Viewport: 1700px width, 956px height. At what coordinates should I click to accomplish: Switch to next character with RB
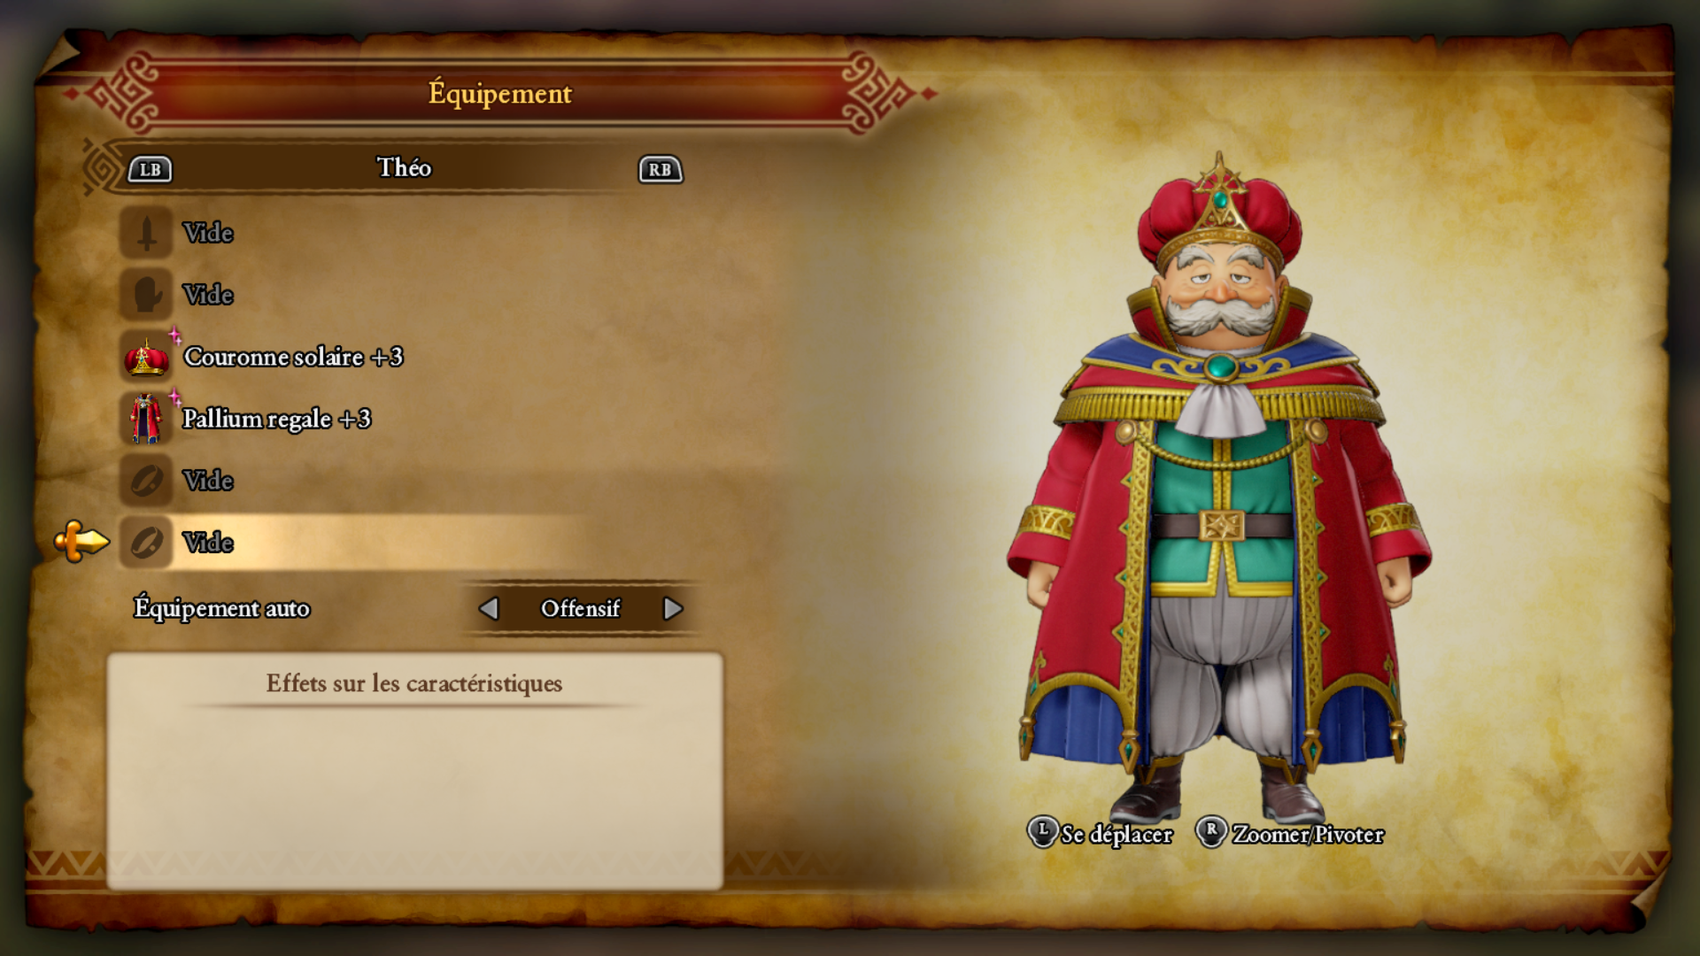tap(661, 169)
